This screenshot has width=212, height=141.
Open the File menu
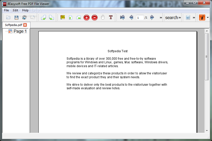click(x=6, y=10)
